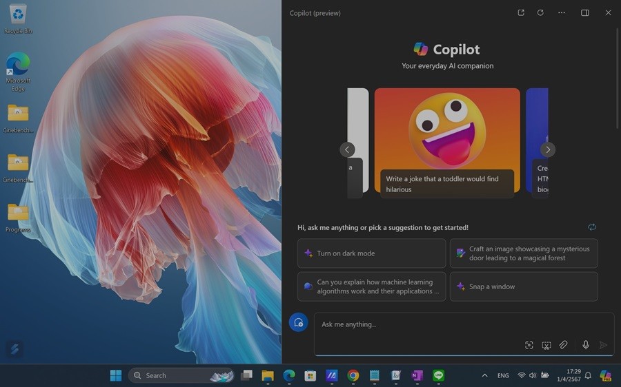Click the toddler joke carousel card
Image resolution: width=621 pixels, height=387 pixels.
447,143
